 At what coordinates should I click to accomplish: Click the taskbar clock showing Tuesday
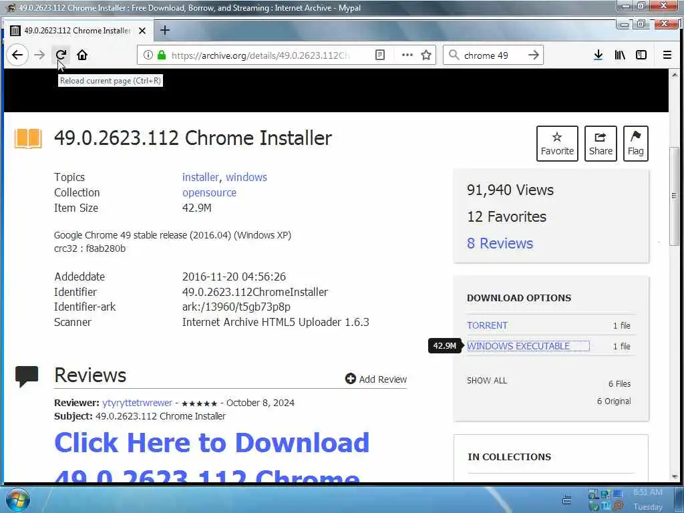[x=648, y=500]
